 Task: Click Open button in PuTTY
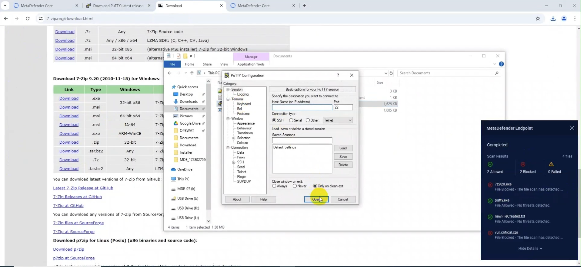pos(316,199)
